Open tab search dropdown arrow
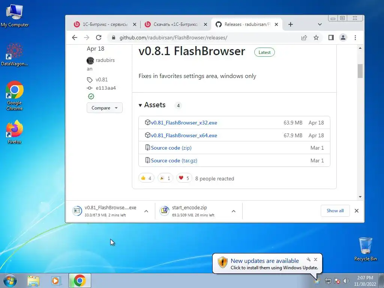This screenshot has width=384, height=288. (x=319, y=24)
